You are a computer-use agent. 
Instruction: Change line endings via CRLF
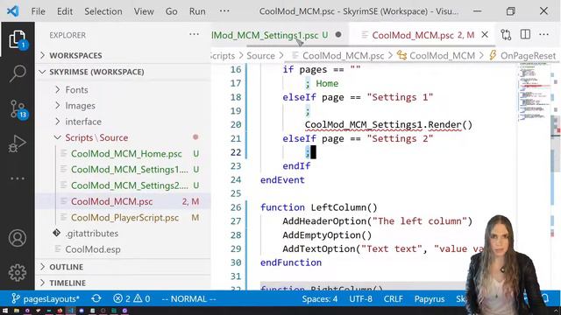point(393,298)
